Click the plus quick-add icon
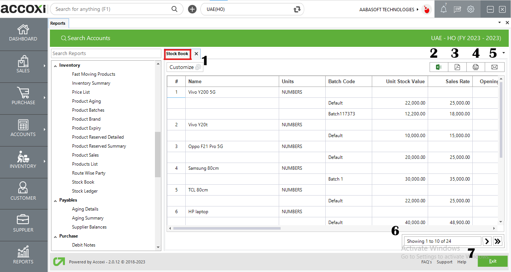The width and height of the screenshot is (511, 272). point(192,9)
